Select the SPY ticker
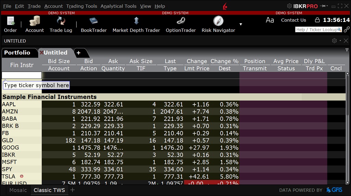The image size is (351, 196). (7, 169)
